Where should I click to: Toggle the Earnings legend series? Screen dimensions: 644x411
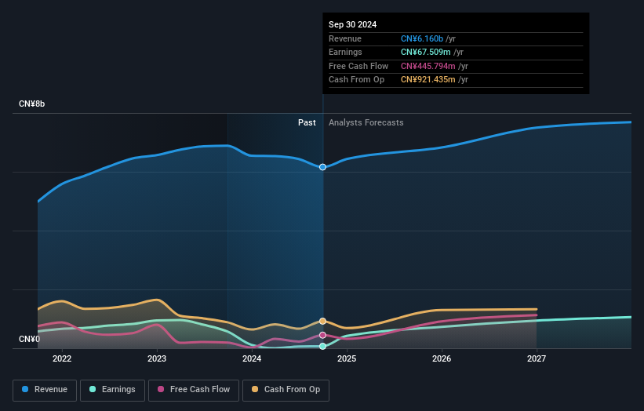(112, 390)
